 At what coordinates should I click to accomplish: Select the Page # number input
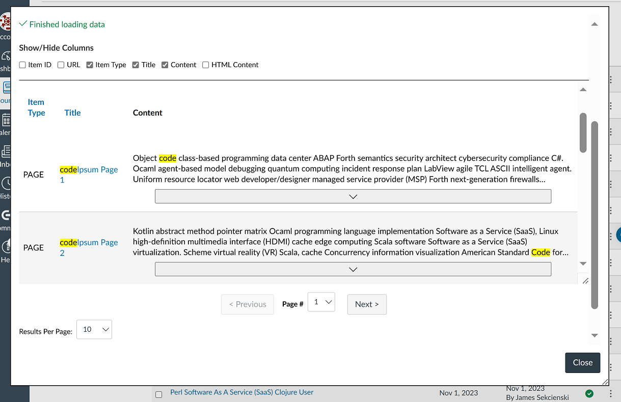[x=321, y=302]
